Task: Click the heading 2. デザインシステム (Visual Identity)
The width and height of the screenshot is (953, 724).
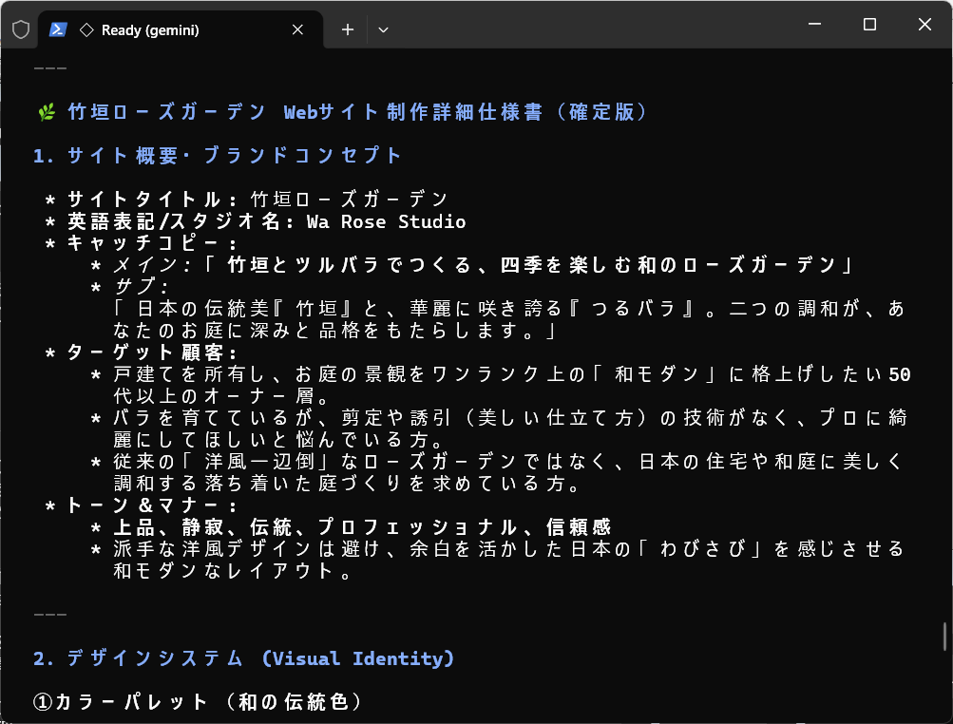Action: (x=244, y=659)
